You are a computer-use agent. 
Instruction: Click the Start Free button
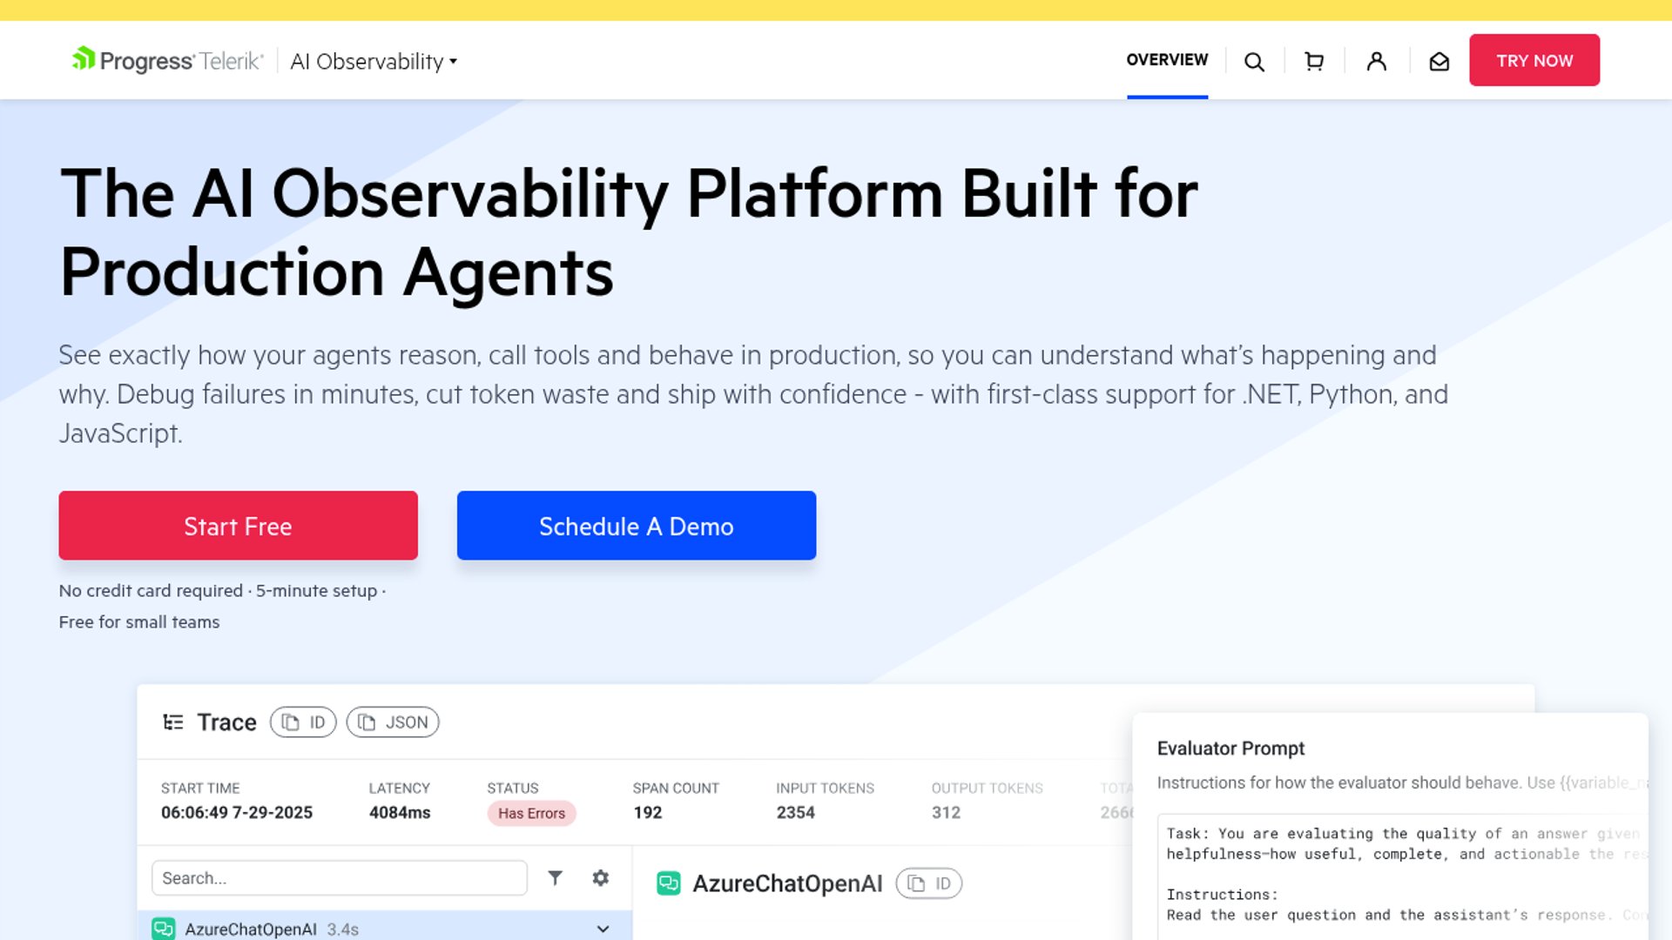pos(238,526)
